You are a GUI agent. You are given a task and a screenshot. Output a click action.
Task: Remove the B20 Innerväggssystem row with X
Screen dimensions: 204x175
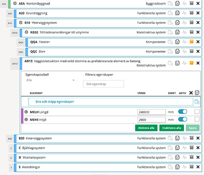click(198, 138)
